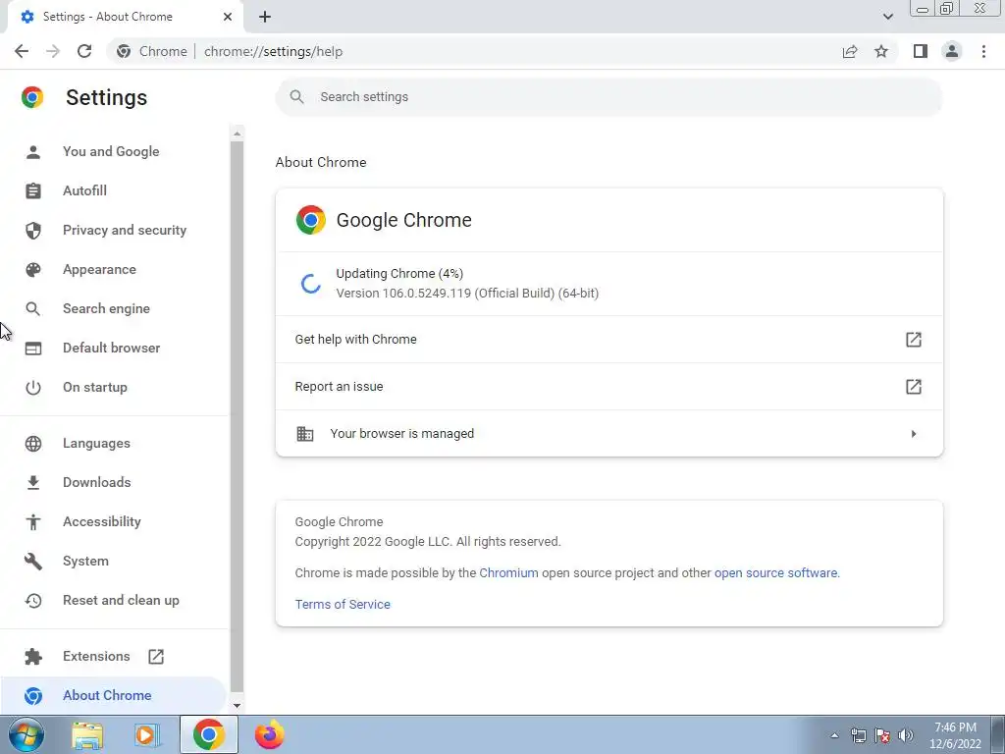Click the Google Chrome logo in About card
1005x754 pixels.
311,220
